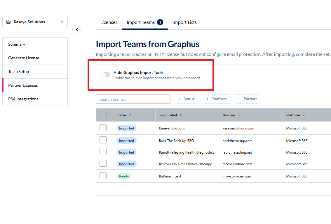The height and width of the screenshot is (224, 331).
Task: Select the Buttered Toast row checkbox
Action: [x=103, y=176]
